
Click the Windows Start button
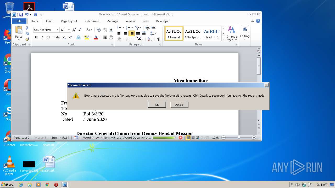(7, 184)
